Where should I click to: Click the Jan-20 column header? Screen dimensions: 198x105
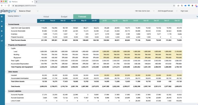[42, 21]
